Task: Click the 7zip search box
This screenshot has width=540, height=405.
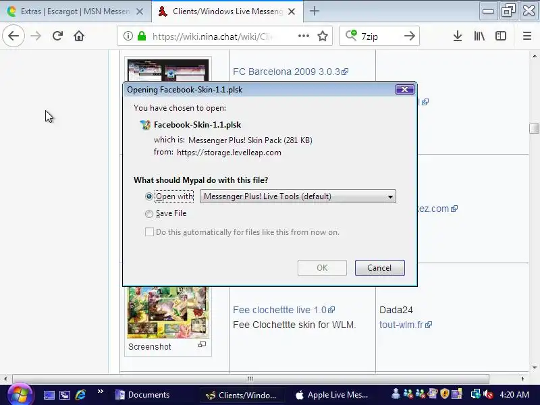Action: pyautogui.click(x=379, y=36)
